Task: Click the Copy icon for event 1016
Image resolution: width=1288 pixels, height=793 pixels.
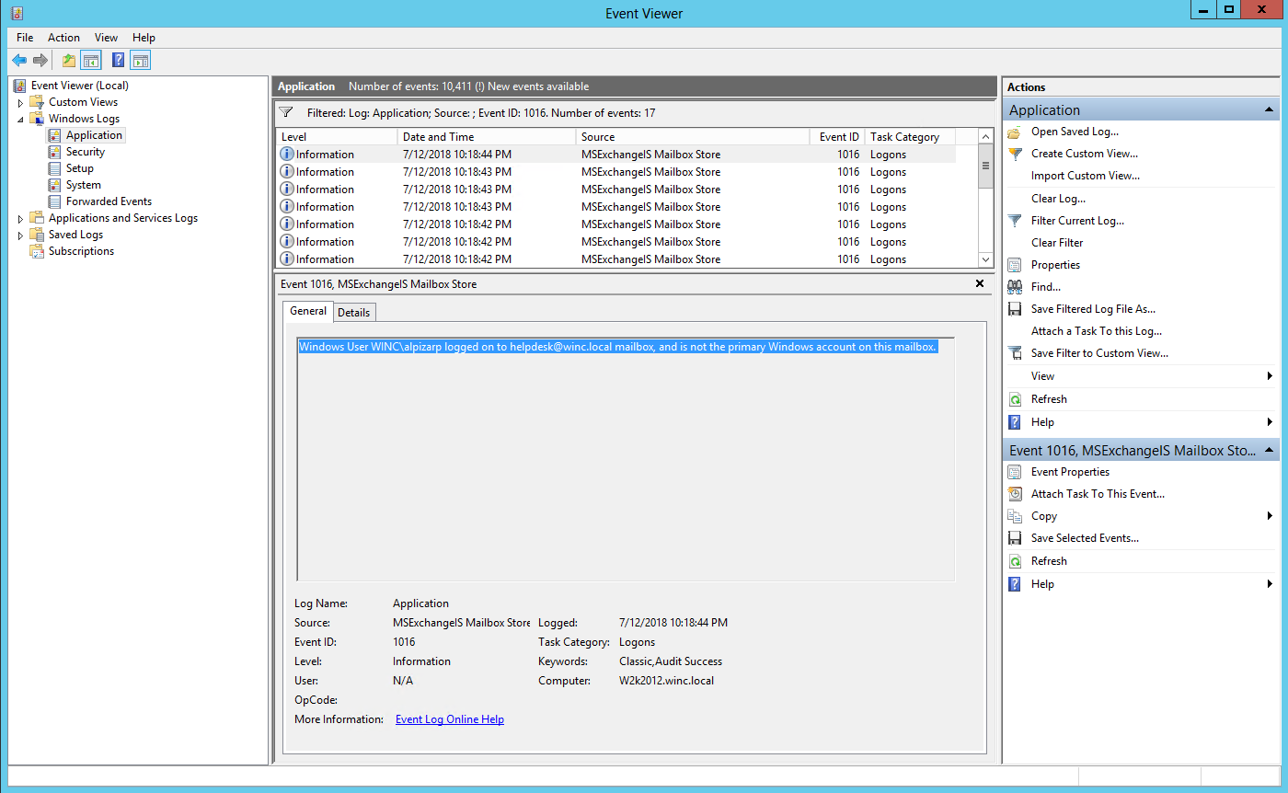Action: [x=1014, y=515]
